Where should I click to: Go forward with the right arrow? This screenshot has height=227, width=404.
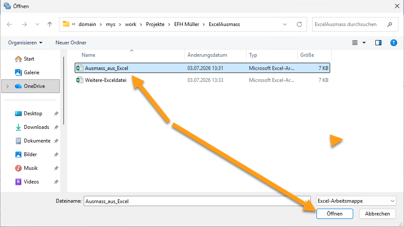pos(24,24)
